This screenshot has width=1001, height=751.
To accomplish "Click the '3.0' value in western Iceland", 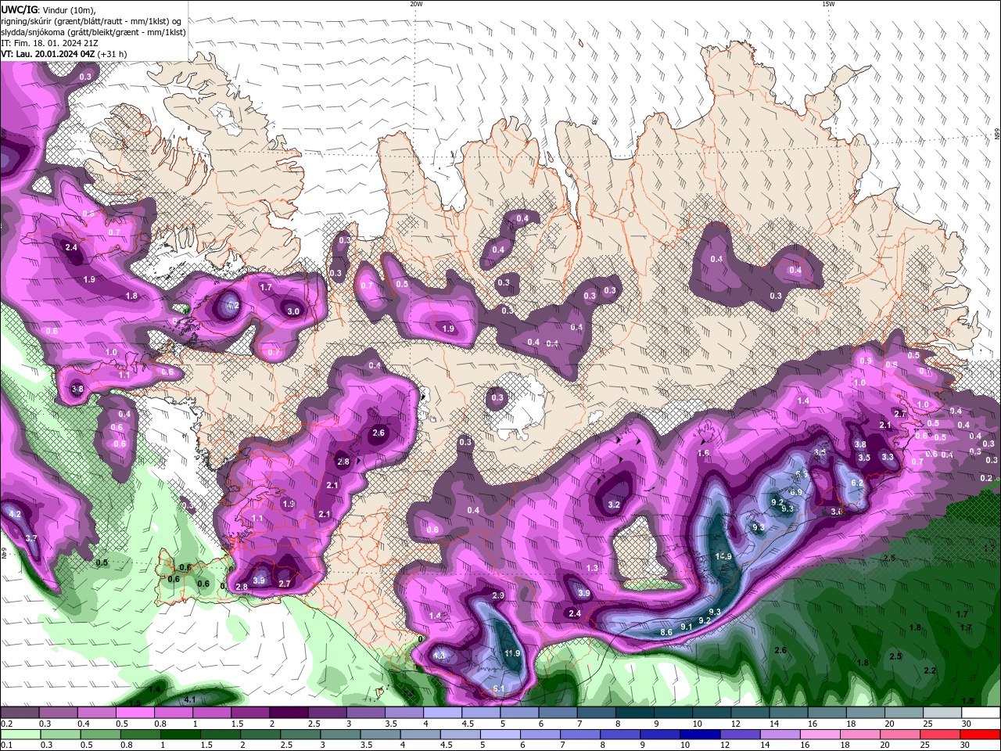I will click(x=293, y=311).
